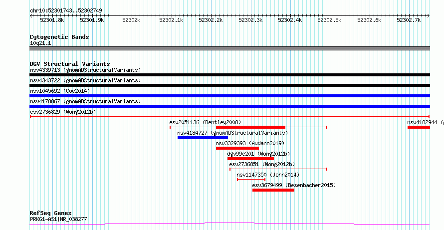Select the short red line for nsv1147350
This screenshot has width=444, height=230.
click(x=251, y=180)
